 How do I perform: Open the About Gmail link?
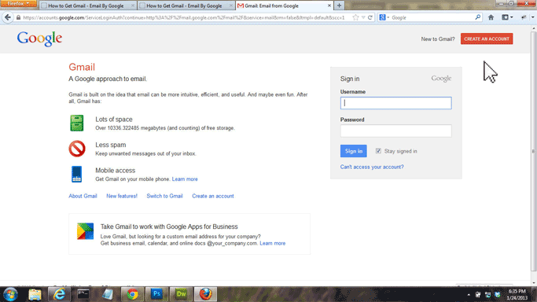(83, 196)
